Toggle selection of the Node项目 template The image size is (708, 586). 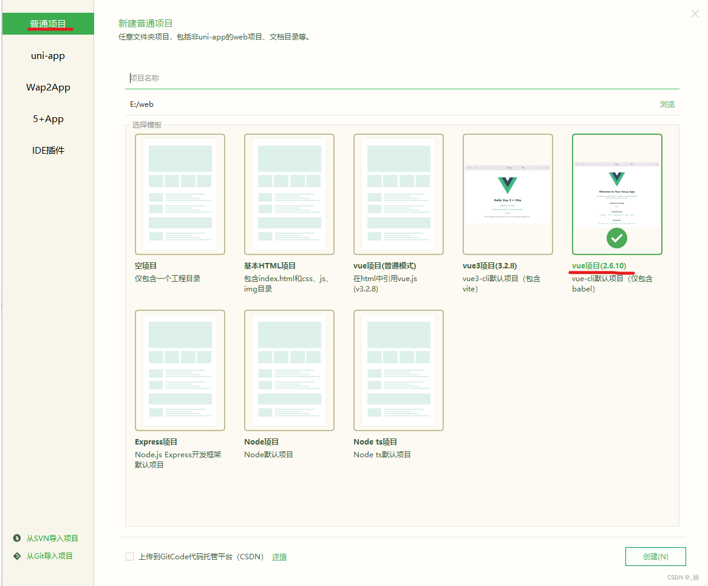pos(289,370)
